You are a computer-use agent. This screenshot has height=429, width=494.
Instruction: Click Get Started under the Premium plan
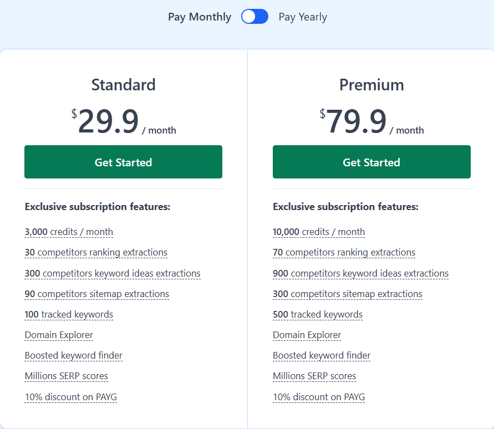(x=371, y=162)
